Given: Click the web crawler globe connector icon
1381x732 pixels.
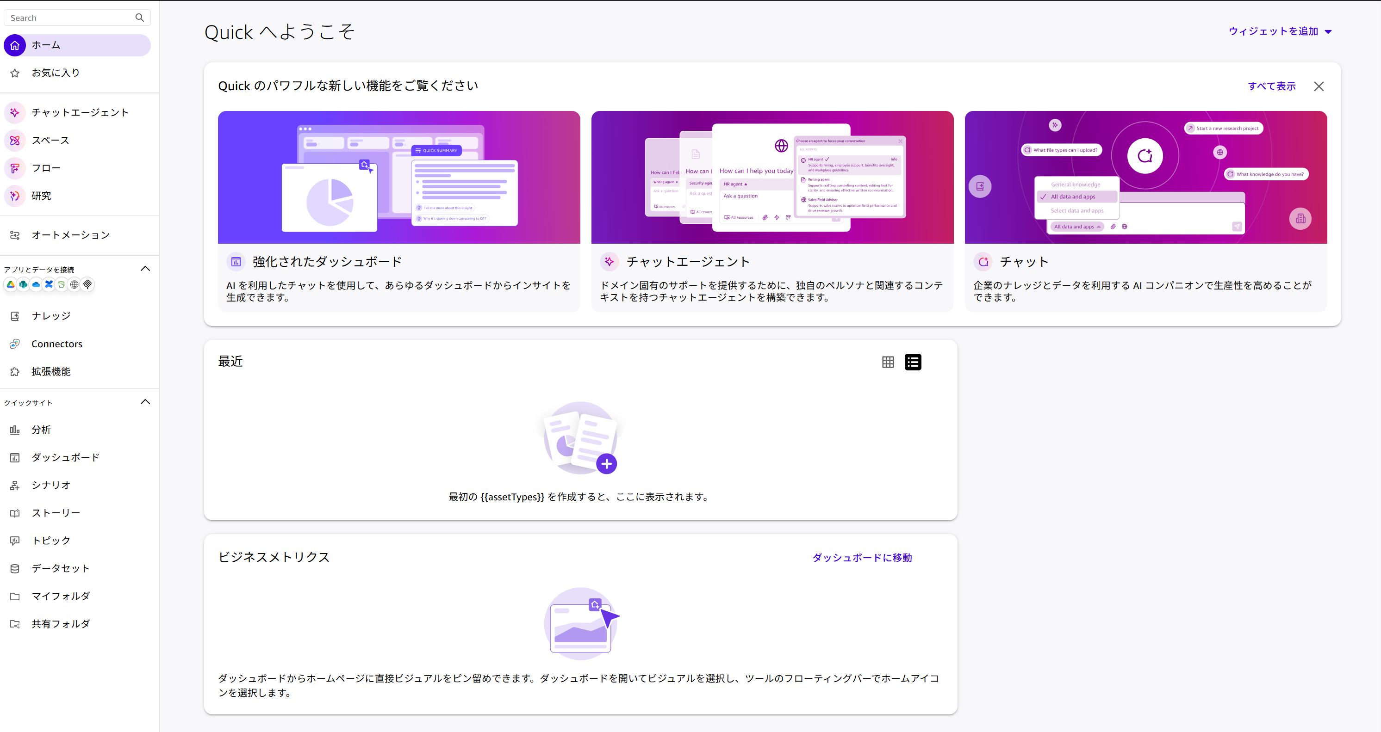Looking at the screenshot, I should [75, 284].
